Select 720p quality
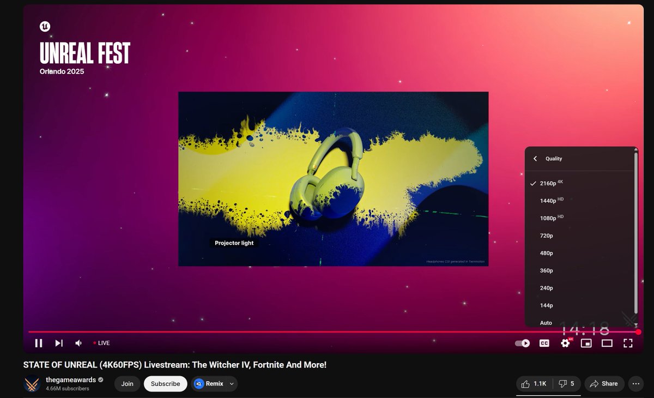654x398 pixels. (579, 236)
